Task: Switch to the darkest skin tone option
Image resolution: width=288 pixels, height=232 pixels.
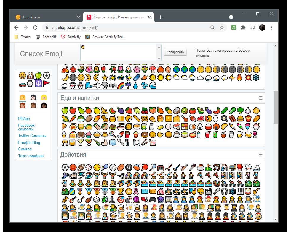Action: (x=44, y=105)
